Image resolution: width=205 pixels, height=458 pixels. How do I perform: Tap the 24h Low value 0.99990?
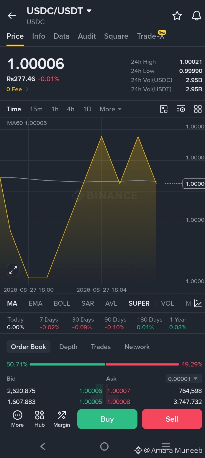click(x=191, y=71)
